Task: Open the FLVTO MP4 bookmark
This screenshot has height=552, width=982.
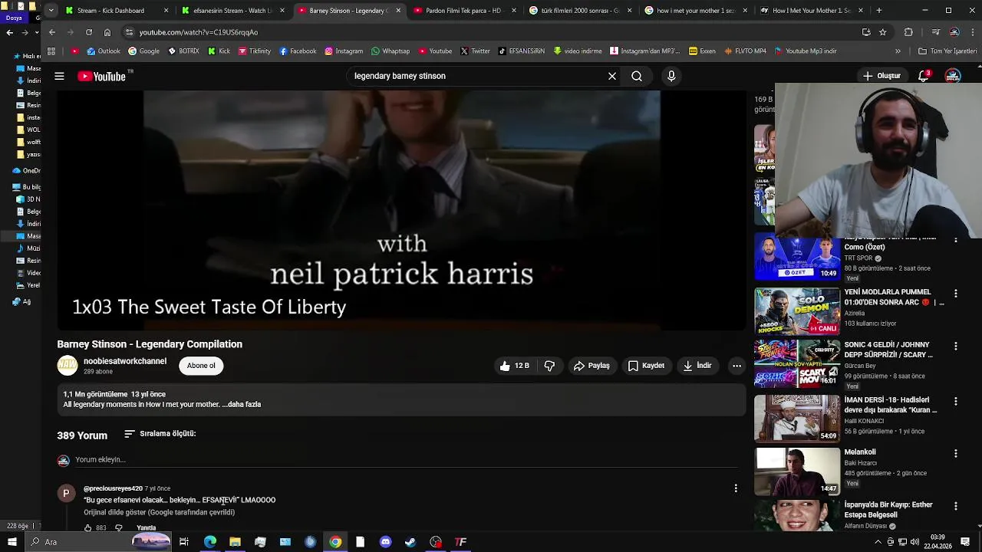Action: [744, 51]
